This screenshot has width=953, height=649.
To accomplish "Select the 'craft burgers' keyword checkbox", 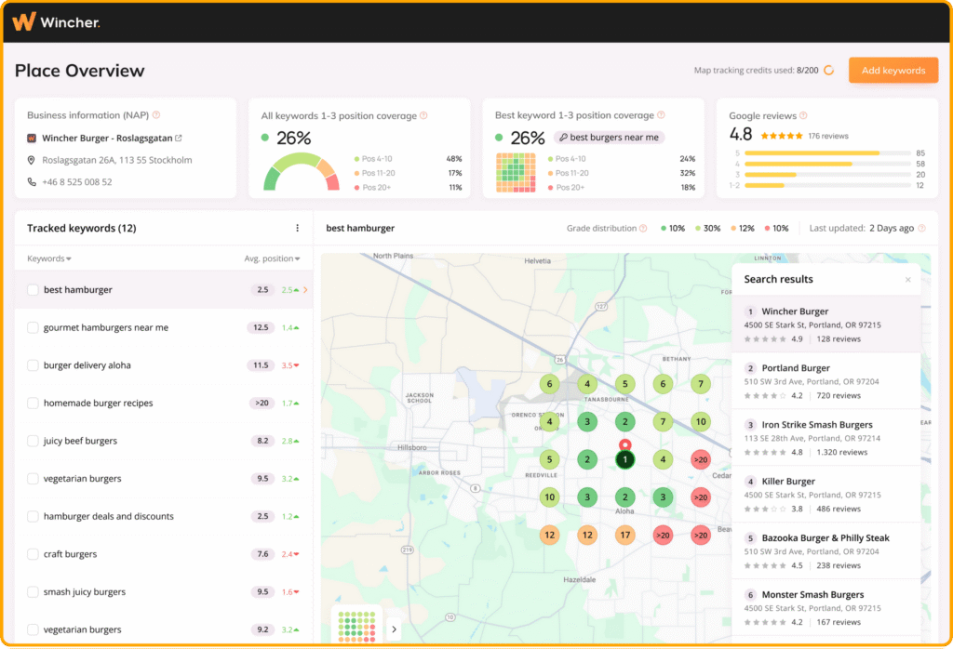I will pos(33,554).
